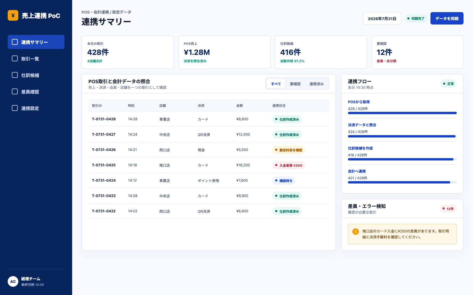
Task: Click the 店舗 column header
Action: (x=163, y=106)
